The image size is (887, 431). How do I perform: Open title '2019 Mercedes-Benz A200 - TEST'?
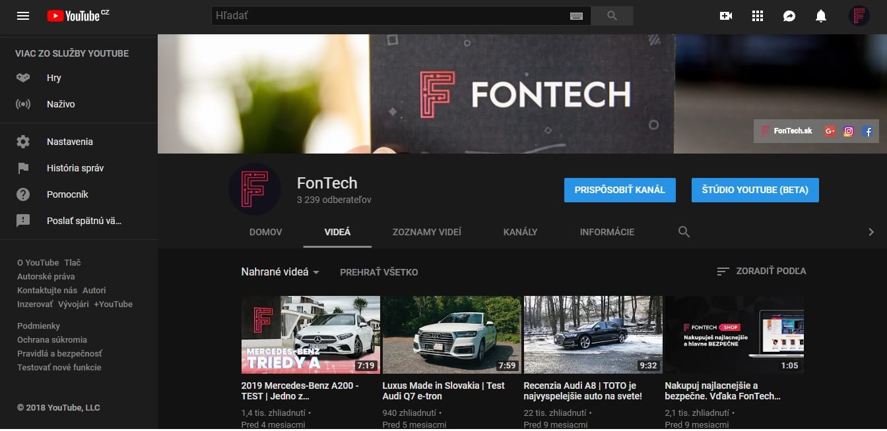click(x=300, y=391)
